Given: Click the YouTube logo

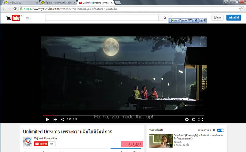Looking at the screenshot, I should [13, 18].
